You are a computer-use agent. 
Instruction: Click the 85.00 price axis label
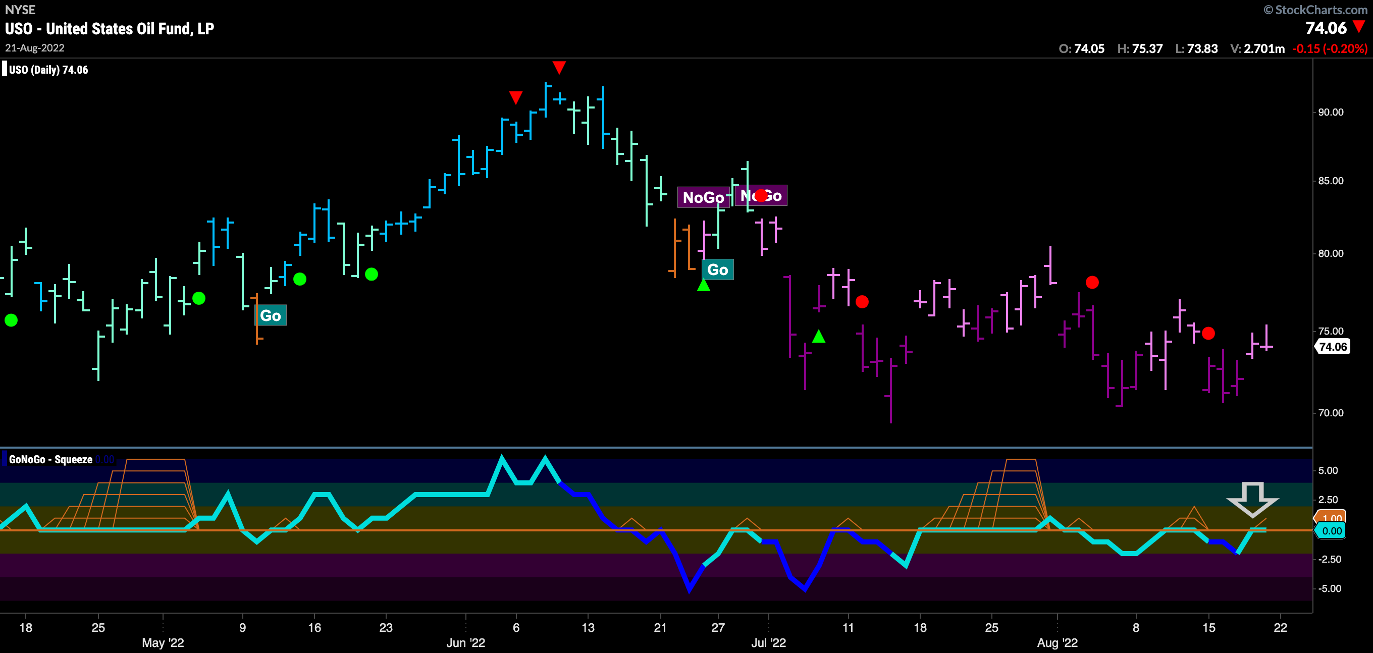(x=1331, y=181)
